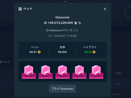Click the Nautequeが行いました username text
This screenshot has height=98, width=131.
click(x=64, y=30)
